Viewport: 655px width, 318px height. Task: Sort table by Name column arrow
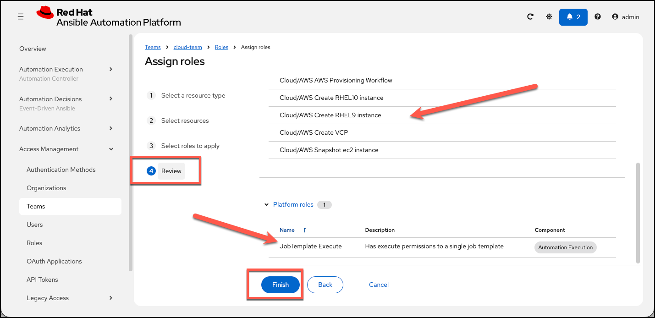coord(305,230)
